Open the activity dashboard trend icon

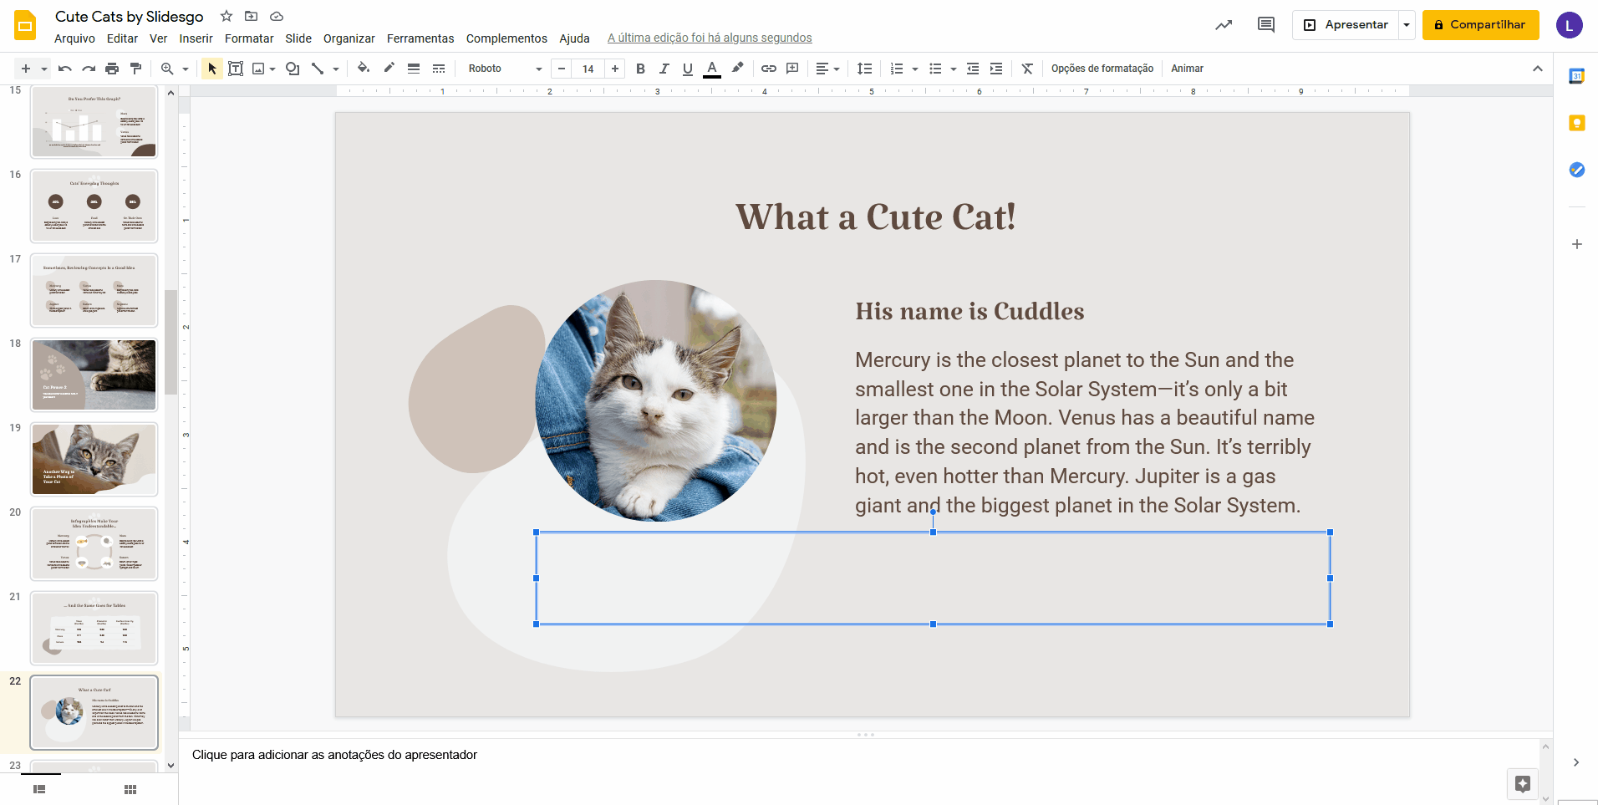click(x=1224, y=25)
